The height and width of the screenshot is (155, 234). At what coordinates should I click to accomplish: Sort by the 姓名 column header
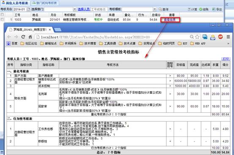point(40,15)
